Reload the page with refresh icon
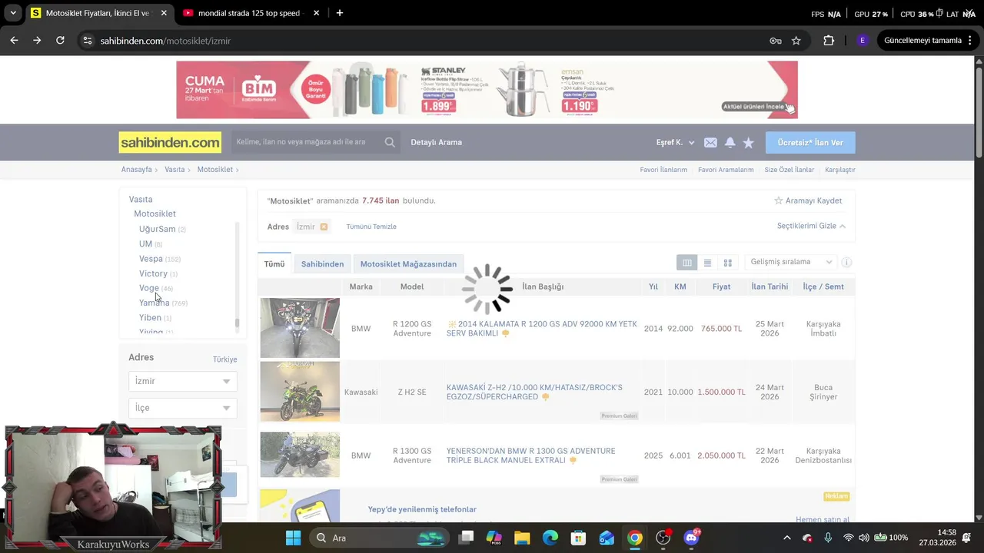 click(x=60, y=40)
